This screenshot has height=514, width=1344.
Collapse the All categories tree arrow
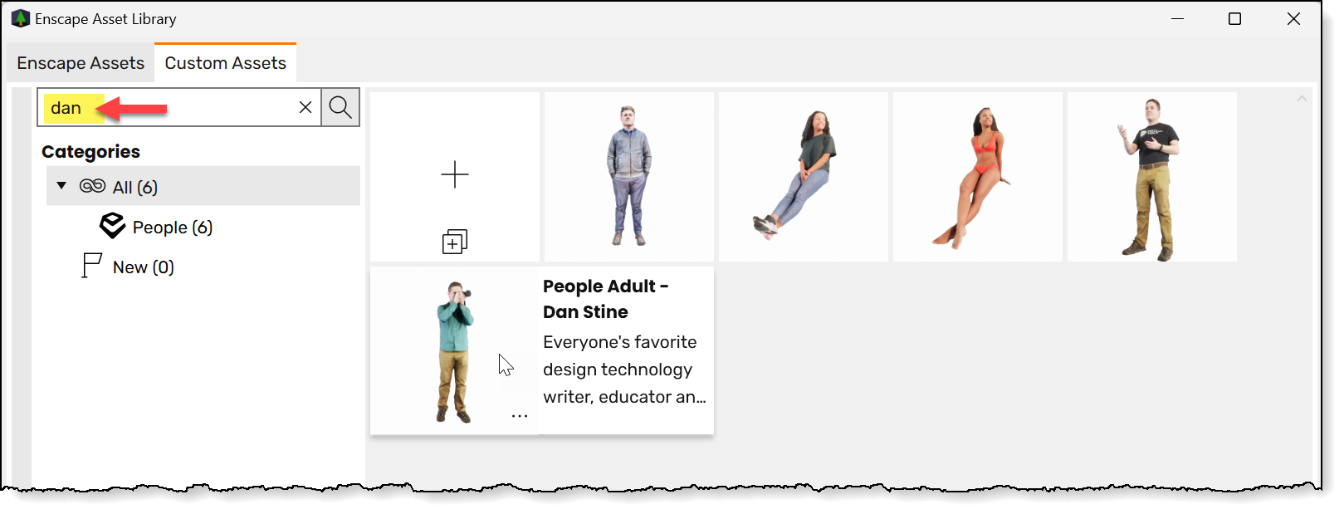[61, 185]
